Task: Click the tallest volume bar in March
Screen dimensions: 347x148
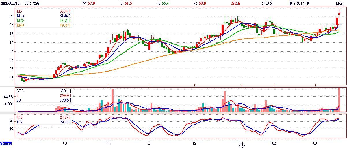Action: [x=339, y=100]
